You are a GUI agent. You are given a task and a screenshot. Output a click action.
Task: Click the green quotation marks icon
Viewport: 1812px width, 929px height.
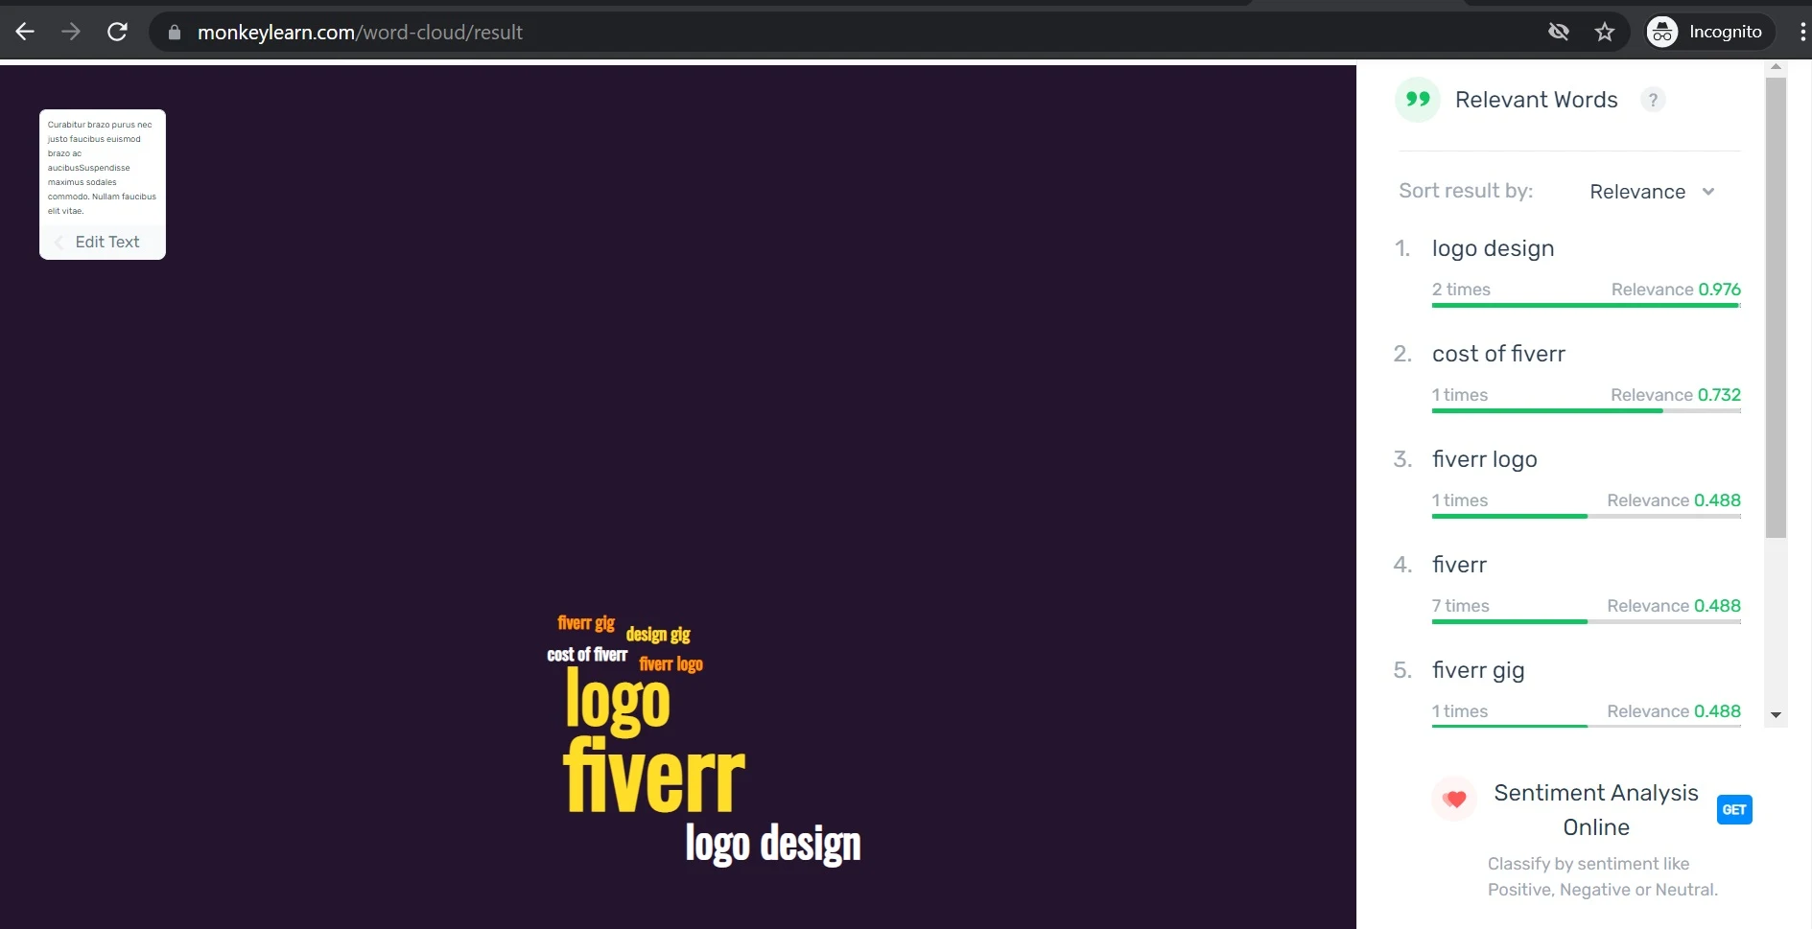click(x=1418, y=99)
